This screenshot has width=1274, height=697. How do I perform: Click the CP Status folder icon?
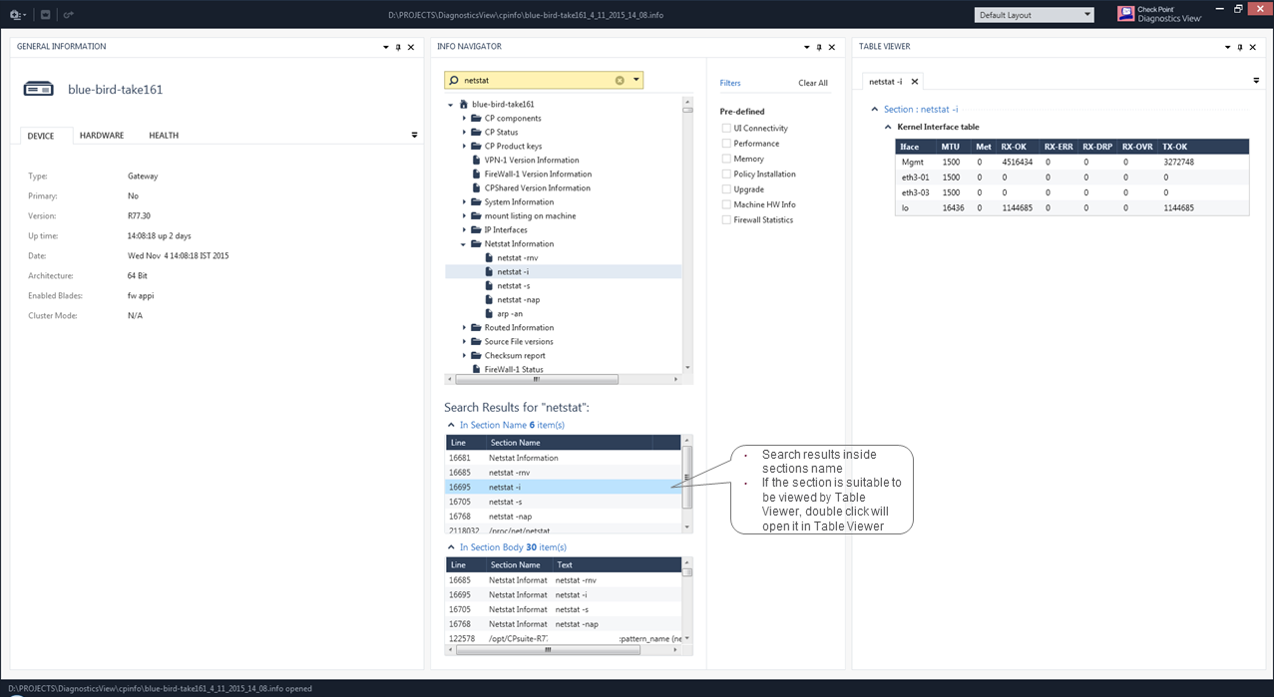[x=478, y=133]
